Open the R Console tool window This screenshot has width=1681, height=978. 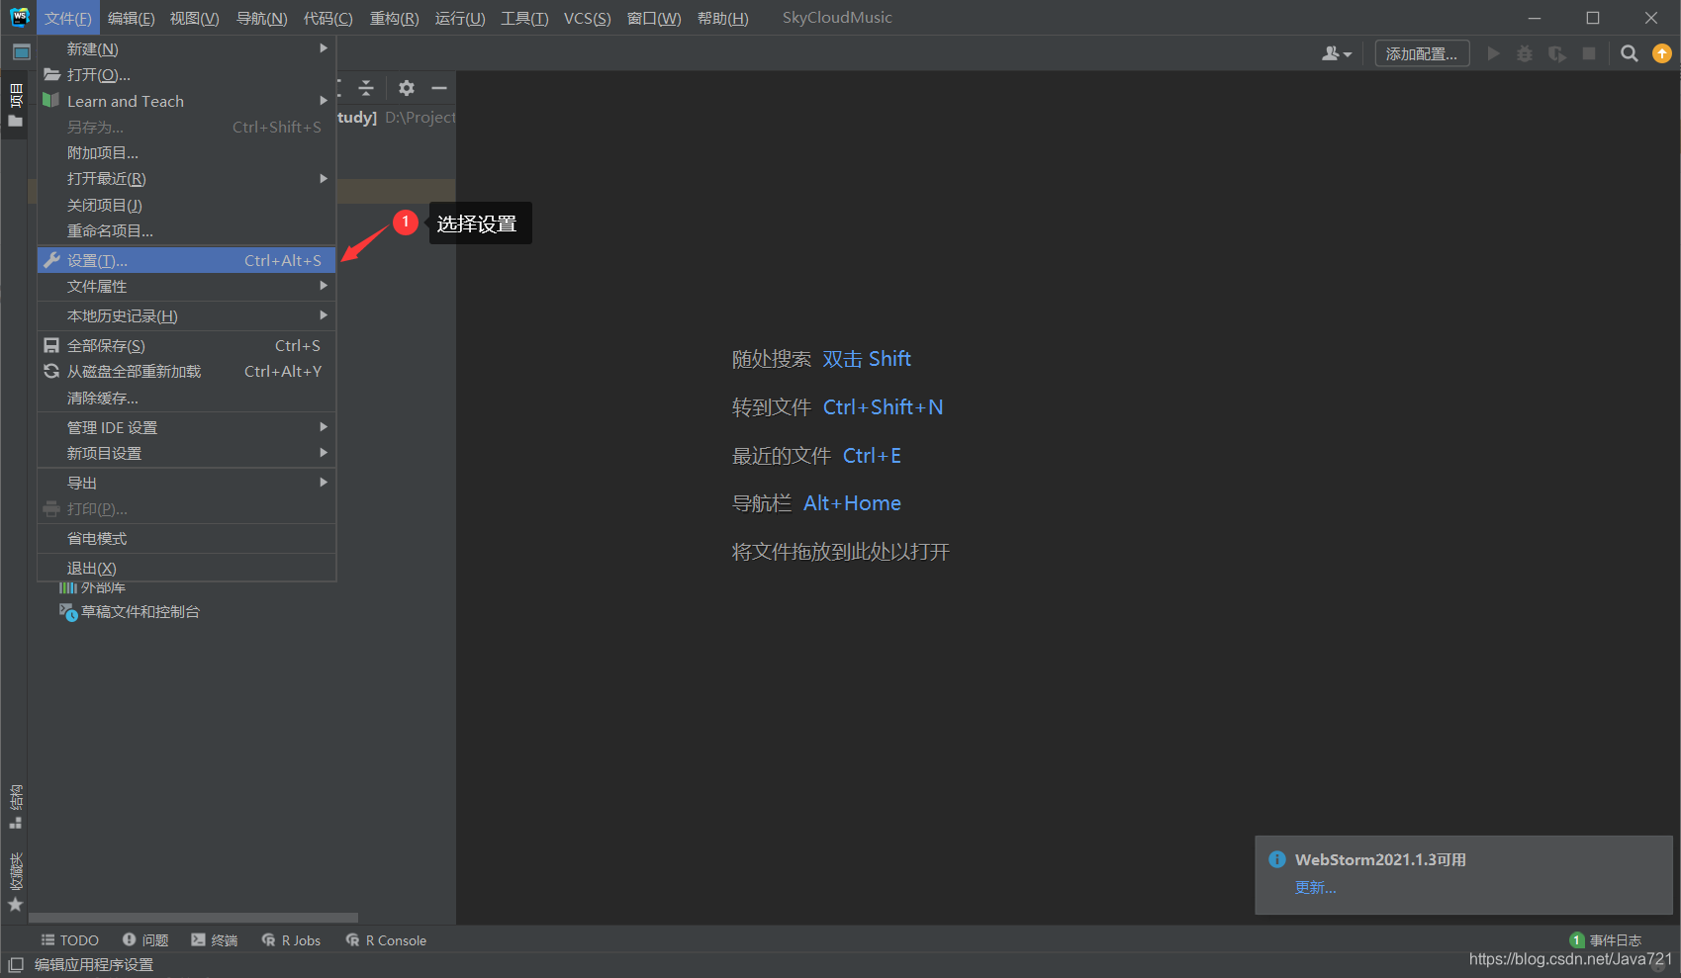click(386, 940)
